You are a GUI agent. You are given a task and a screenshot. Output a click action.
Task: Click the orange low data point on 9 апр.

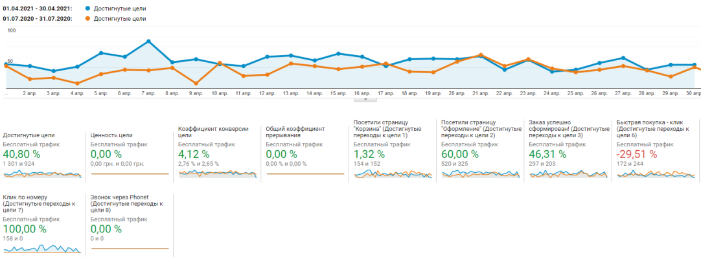point(196,84)
